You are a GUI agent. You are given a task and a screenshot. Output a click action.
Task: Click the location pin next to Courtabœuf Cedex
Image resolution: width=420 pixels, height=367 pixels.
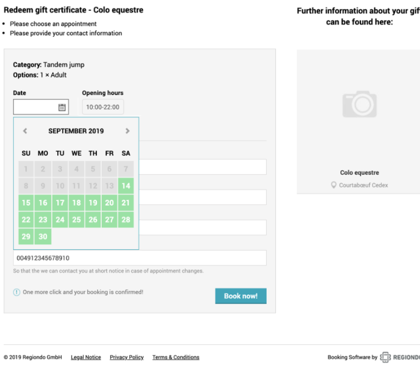click(x=334, y=185)
